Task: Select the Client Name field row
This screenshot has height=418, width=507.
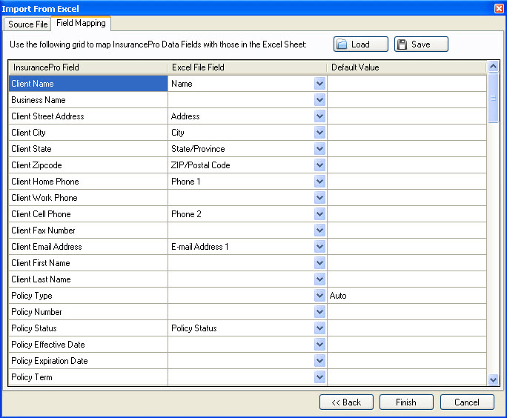Action: tap(88, 84)
